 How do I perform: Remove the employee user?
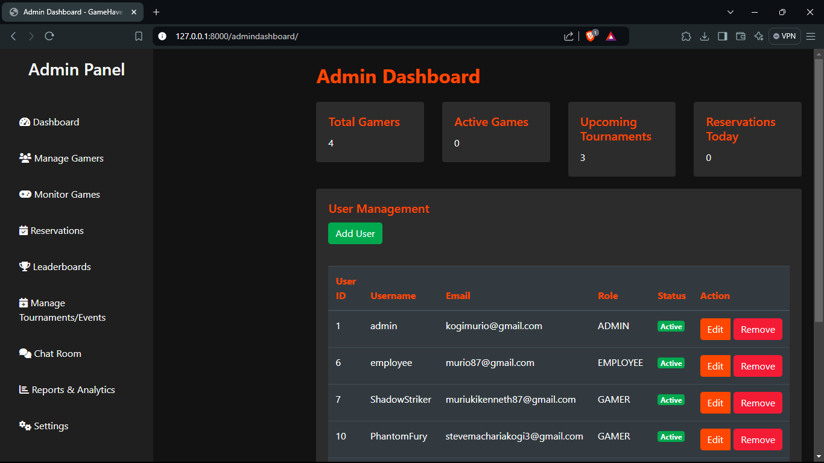[x=758, y=366]
